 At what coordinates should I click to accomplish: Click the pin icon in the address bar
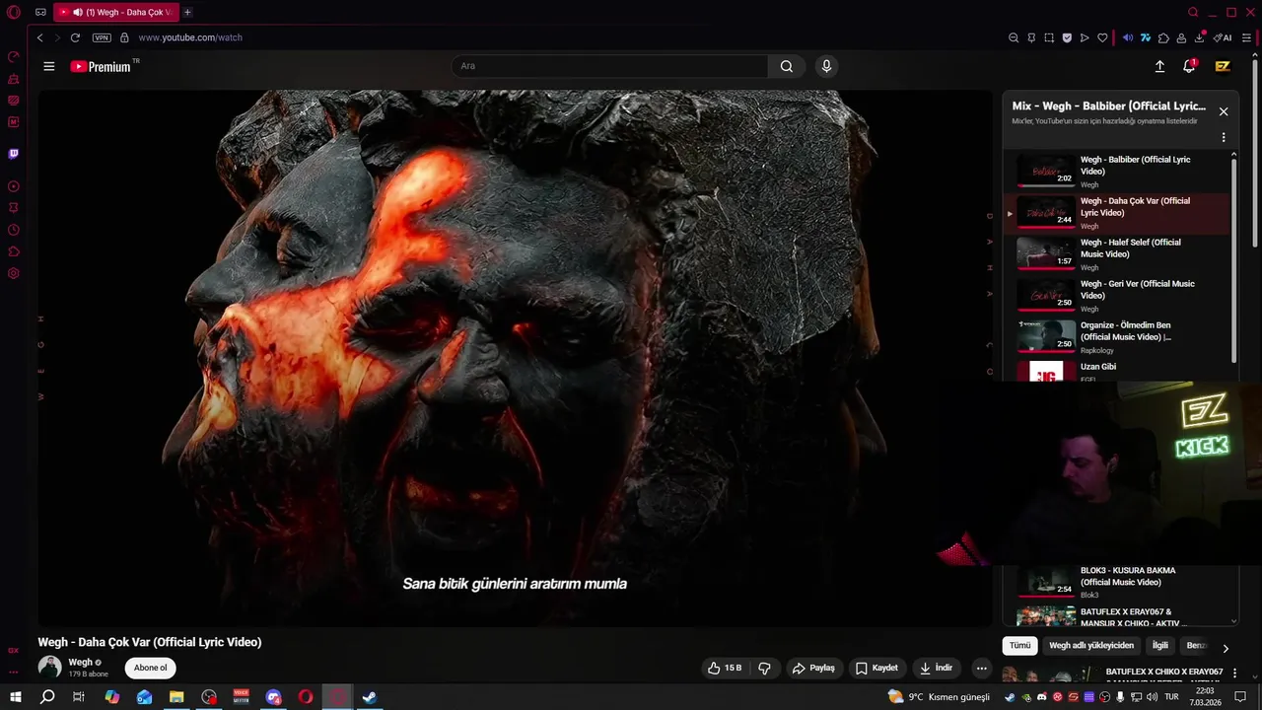1031,37
